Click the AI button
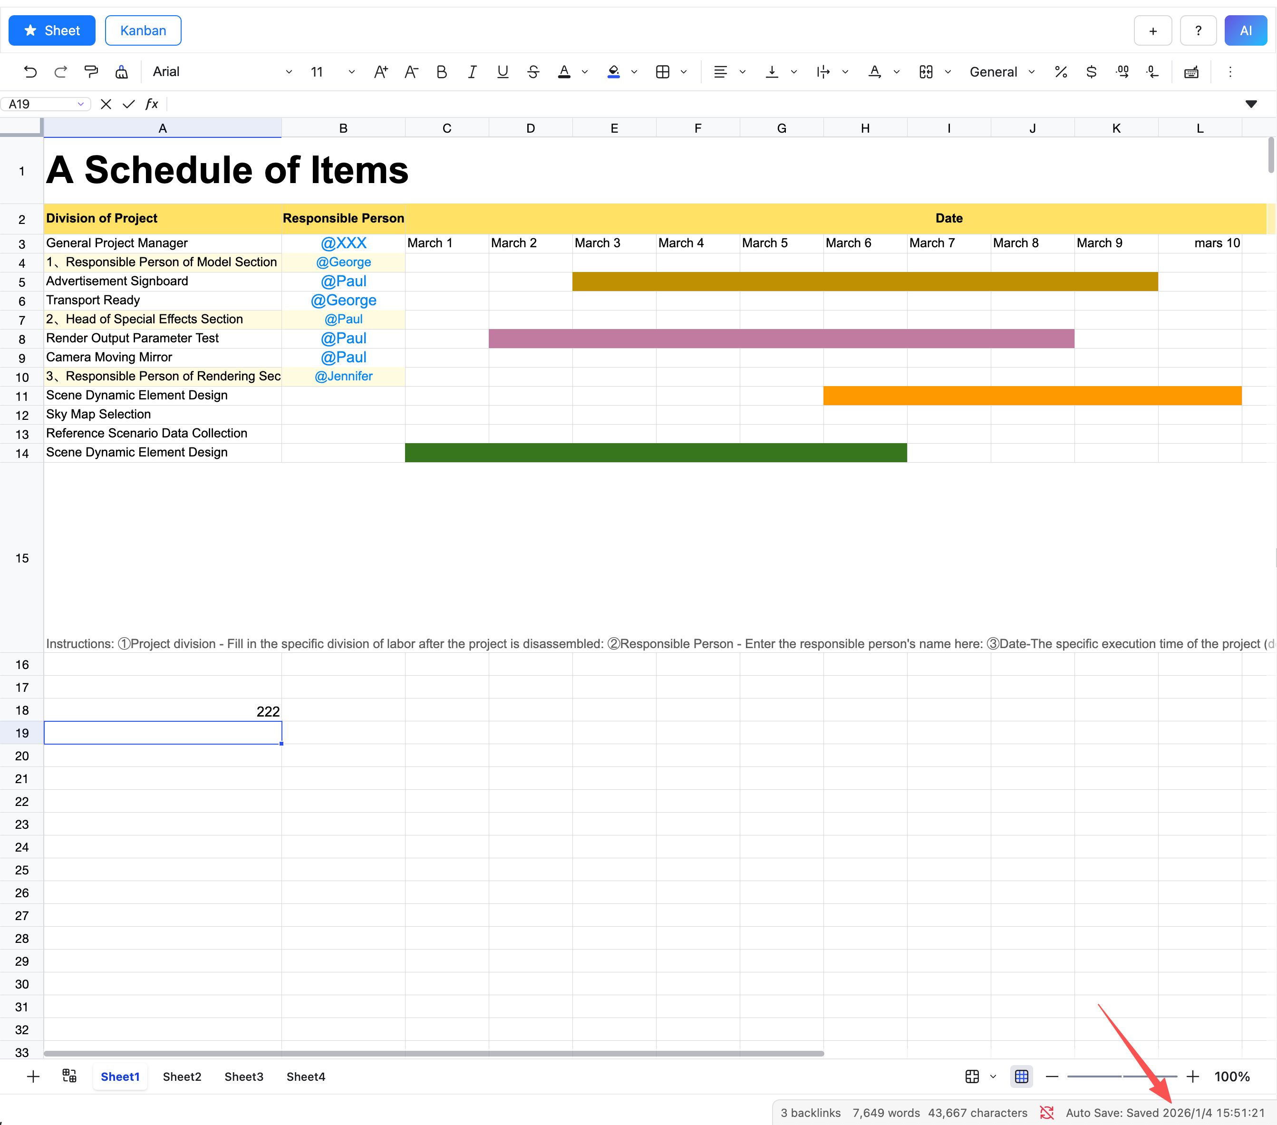Image resolution: width=1277 pixels, height=1125 pixels. [1245, 30]
